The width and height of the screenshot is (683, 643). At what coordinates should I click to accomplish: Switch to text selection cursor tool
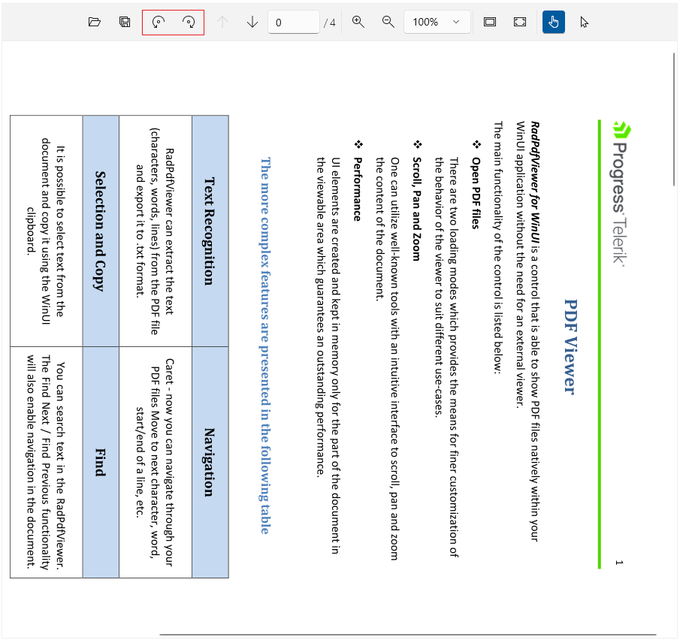click(x=584, y=22)
